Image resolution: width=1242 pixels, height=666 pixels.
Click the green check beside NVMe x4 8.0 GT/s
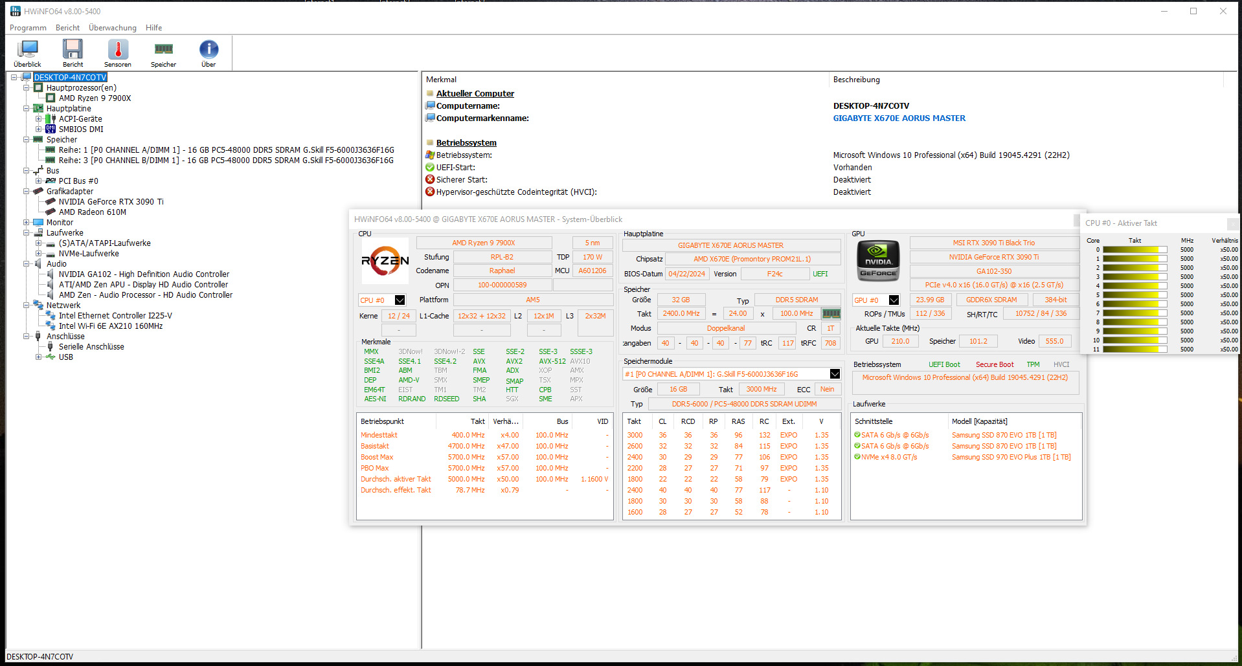857,457
